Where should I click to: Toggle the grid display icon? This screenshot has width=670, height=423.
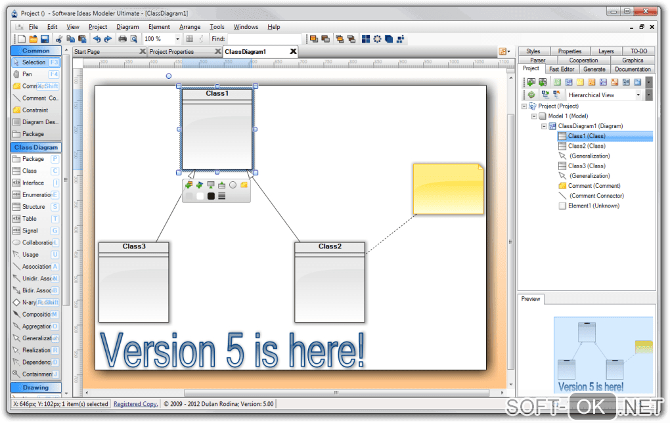[190, 39]
